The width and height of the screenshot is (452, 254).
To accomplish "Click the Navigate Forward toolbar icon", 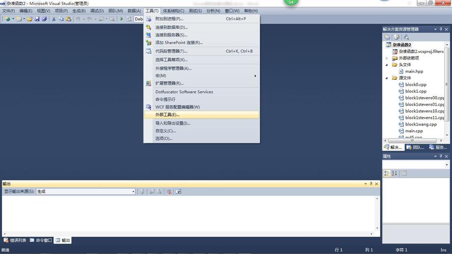I will point(112,19).
